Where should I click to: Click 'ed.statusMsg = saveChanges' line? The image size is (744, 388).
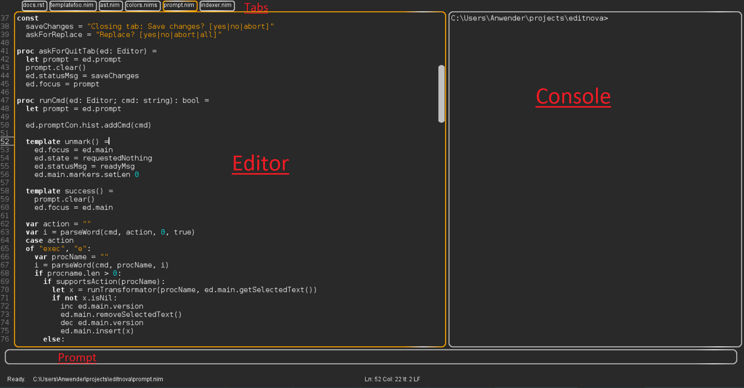tap(82, 76)
